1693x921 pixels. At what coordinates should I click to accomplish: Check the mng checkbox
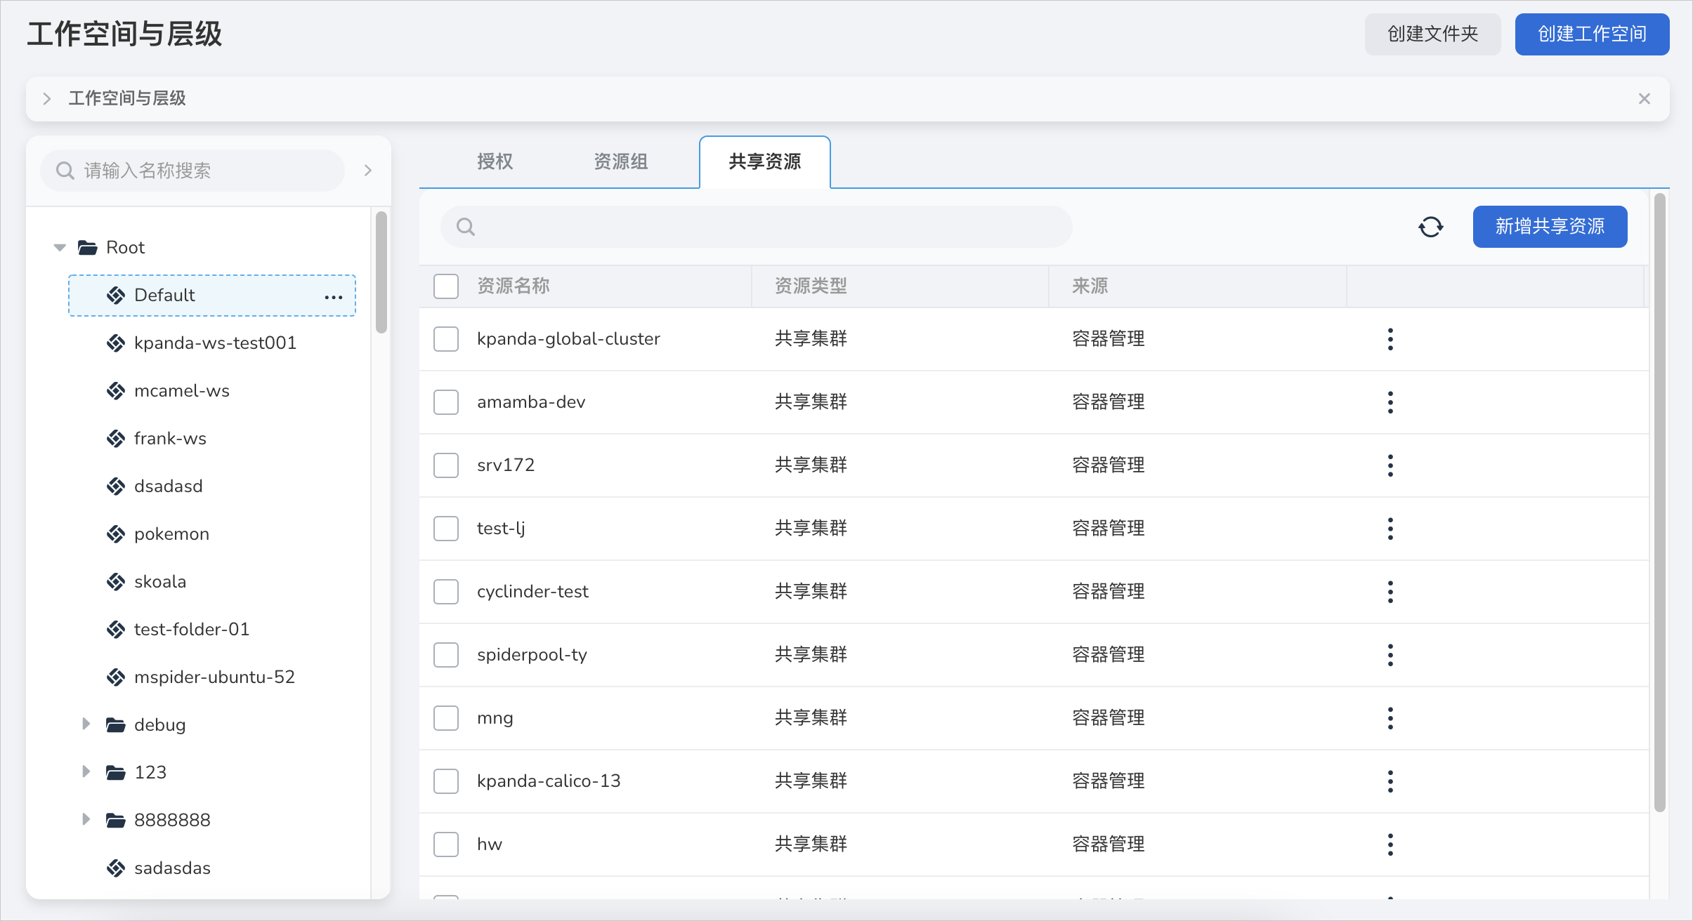[446, 718]
